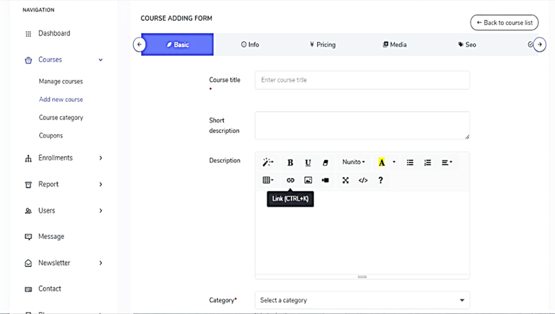
Task: Click the Dashboard grid icon
Action: coord(28,34)
